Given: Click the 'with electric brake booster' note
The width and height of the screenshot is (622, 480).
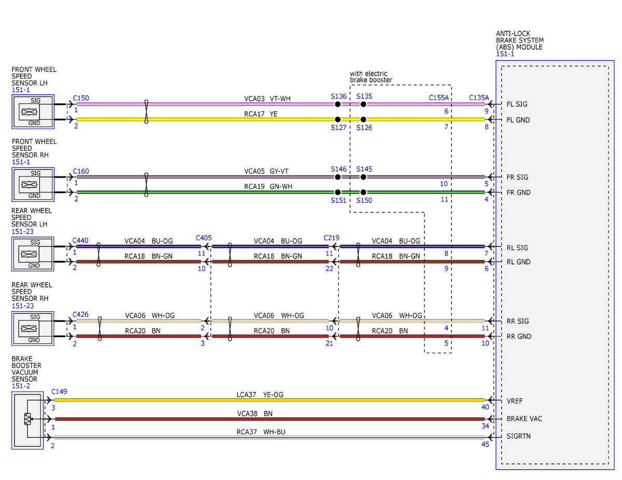Looking at the screenshot, I should 371,77.
